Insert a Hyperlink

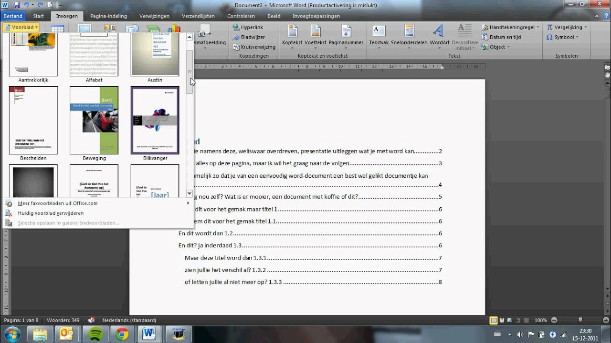[x=248, y=28]
